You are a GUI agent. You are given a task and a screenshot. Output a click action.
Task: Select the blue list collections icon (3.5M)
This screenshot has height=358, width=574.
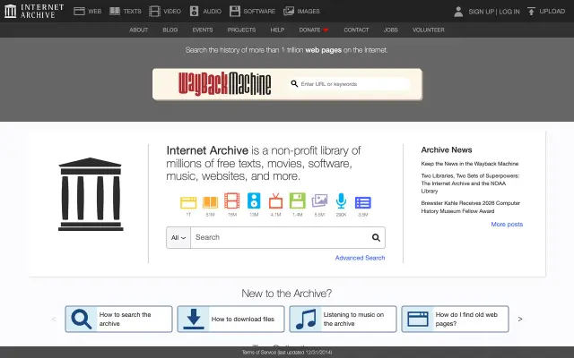[362, 202]
